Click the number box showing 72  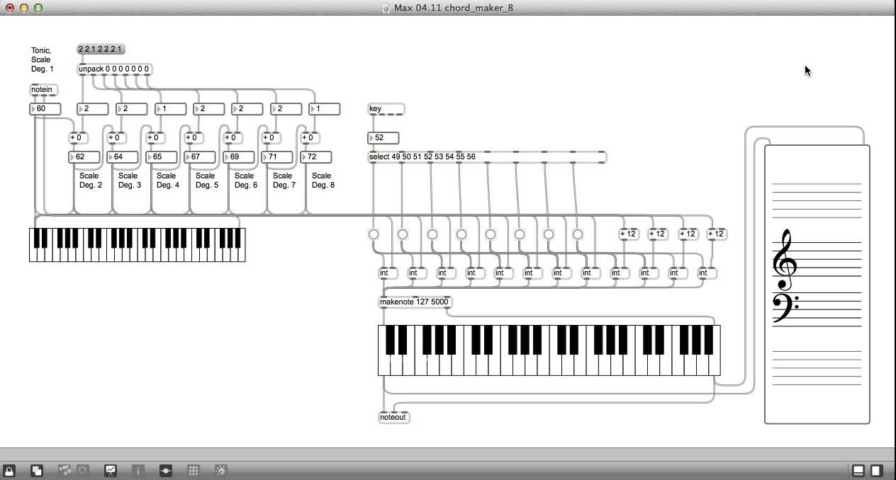click(x=316, y=157)
